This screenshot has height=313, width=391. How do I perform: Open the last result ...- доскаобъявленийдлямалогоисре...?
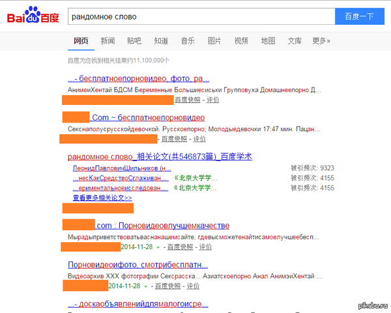click(138, 304)
